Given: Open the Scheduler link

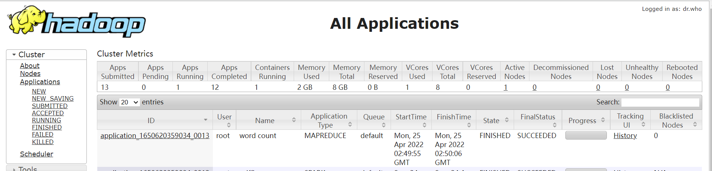Looking at the screenshot, I should coord(37,154).
